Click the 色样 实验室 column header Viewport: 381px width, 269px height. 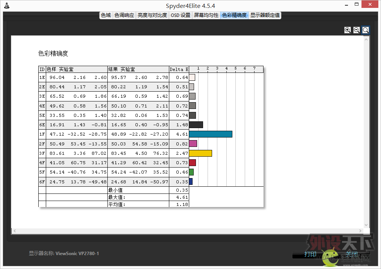pyautogui.click(x=77, y=70)
